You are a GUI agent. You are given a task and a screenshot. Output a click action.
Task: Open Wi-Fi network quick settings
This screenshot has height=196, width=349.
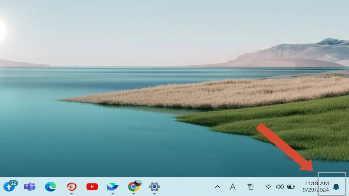click(268, 187)
